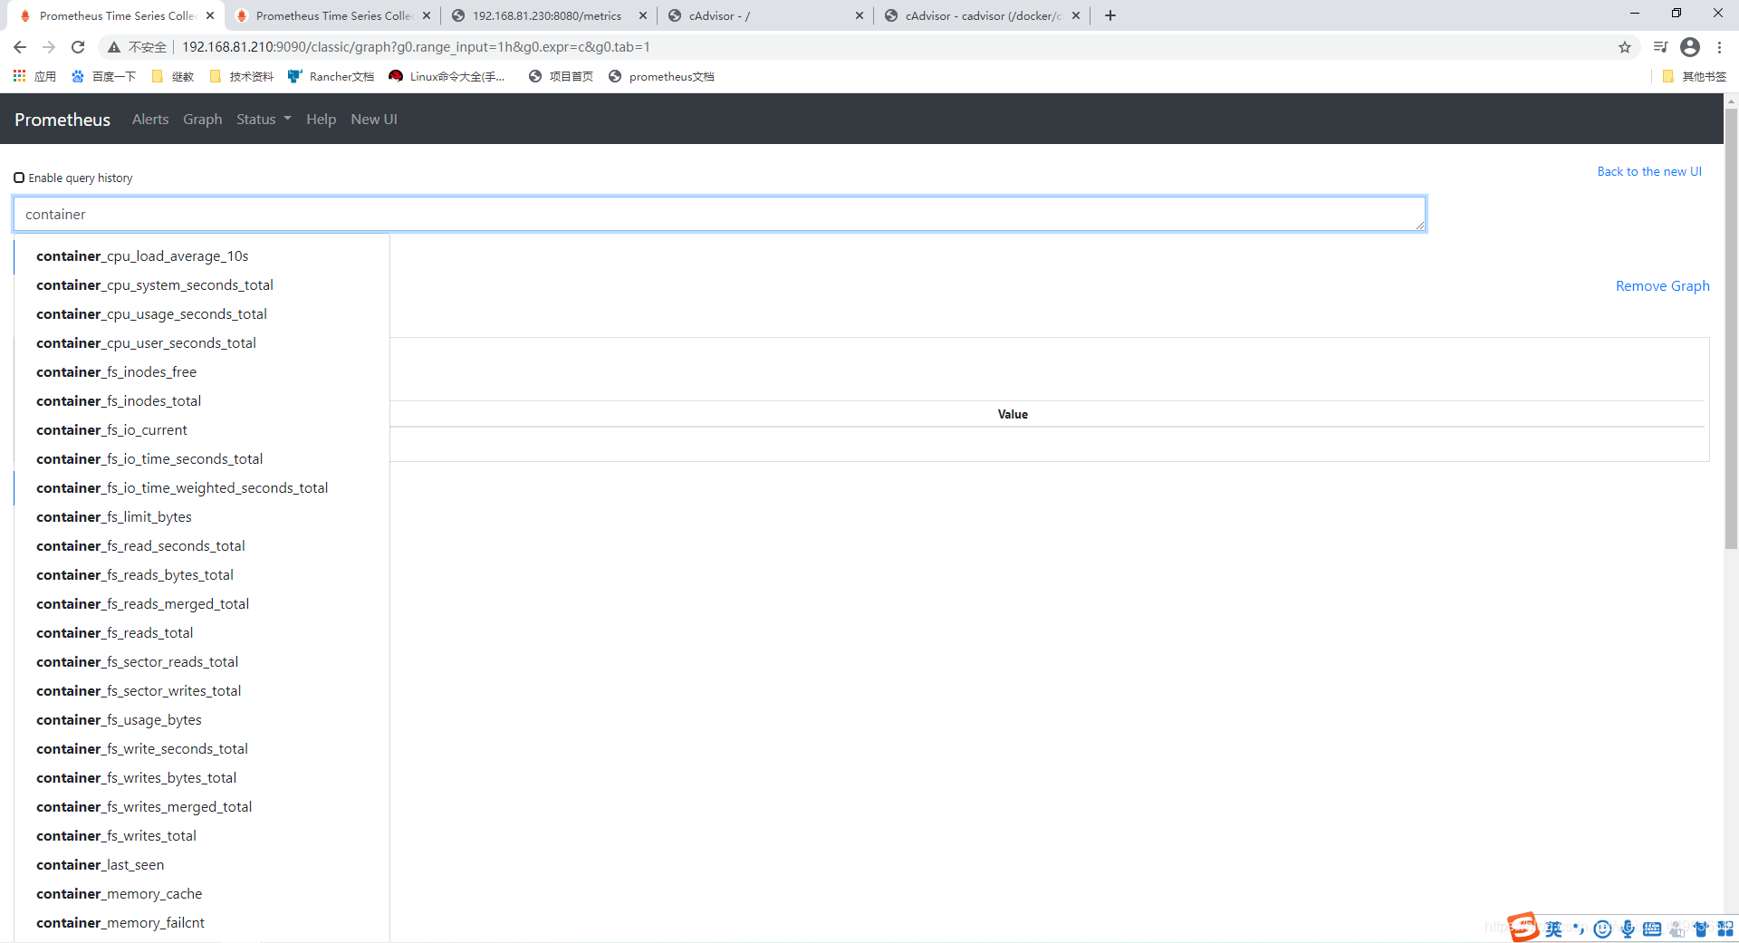Viewport: 1739px width, 943px height.
Task: Pick container_fs_writes_merged_total suggestion
Action: 202,806
